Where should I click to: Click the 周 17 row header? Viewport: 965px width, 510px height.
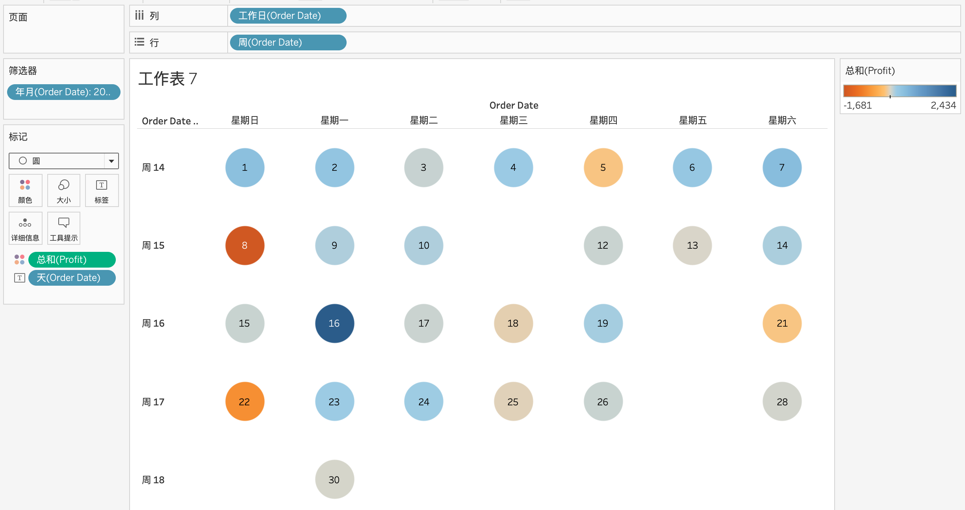153,402
